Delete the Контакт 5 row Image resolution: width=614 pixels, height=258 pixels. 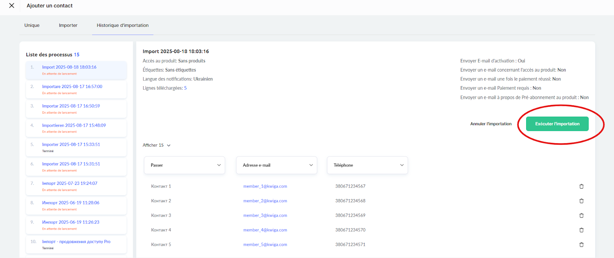click(x=581, y=245)
